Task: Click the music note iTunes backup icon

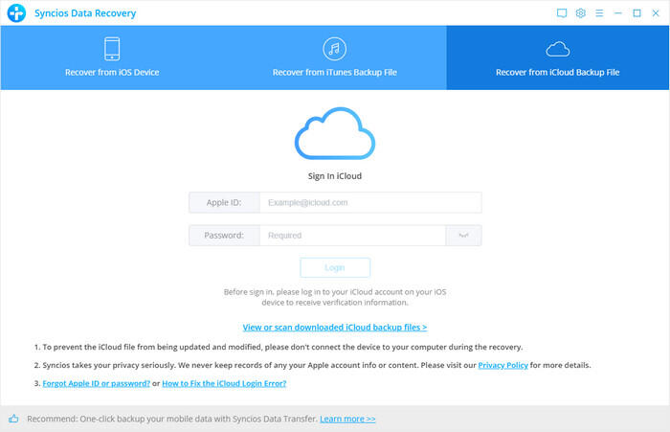Action: pos(334,49)
